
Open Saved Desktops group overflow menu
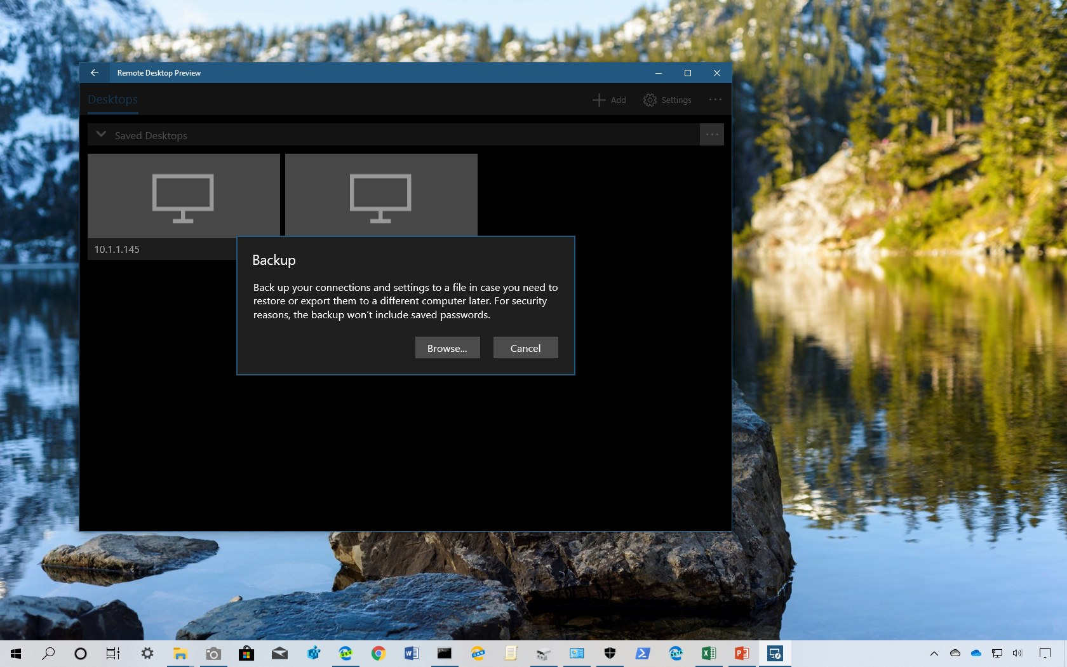click(711, 135)
